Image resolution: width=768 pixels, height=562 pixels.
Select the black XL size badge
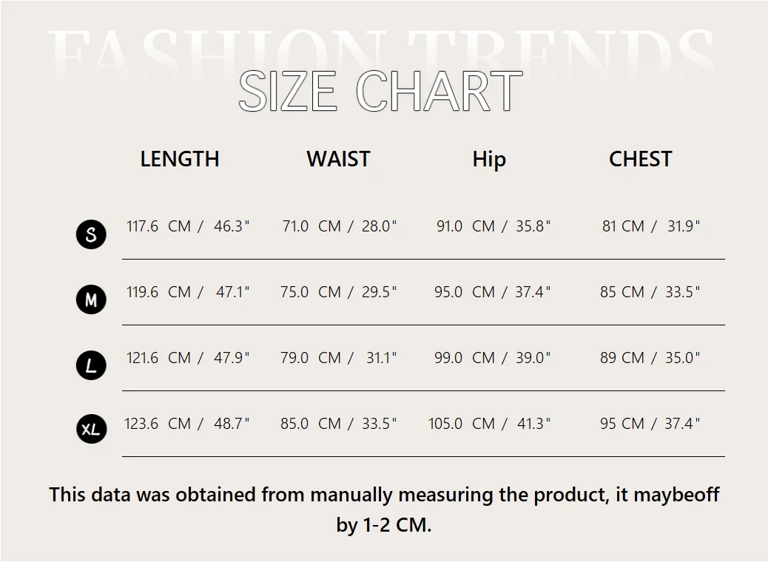91,429
